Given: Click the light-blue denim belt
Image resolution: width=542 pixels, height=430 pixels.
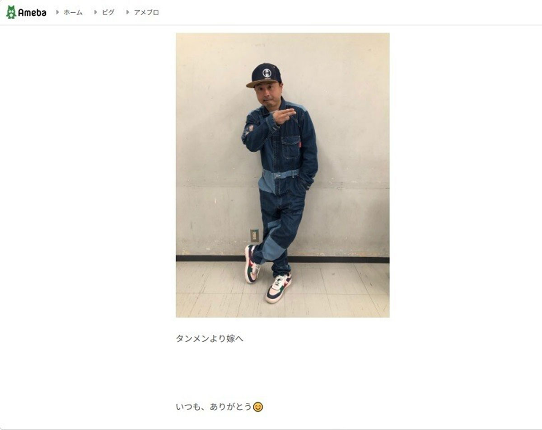Looking at the screenshot, I should point(280,174).
